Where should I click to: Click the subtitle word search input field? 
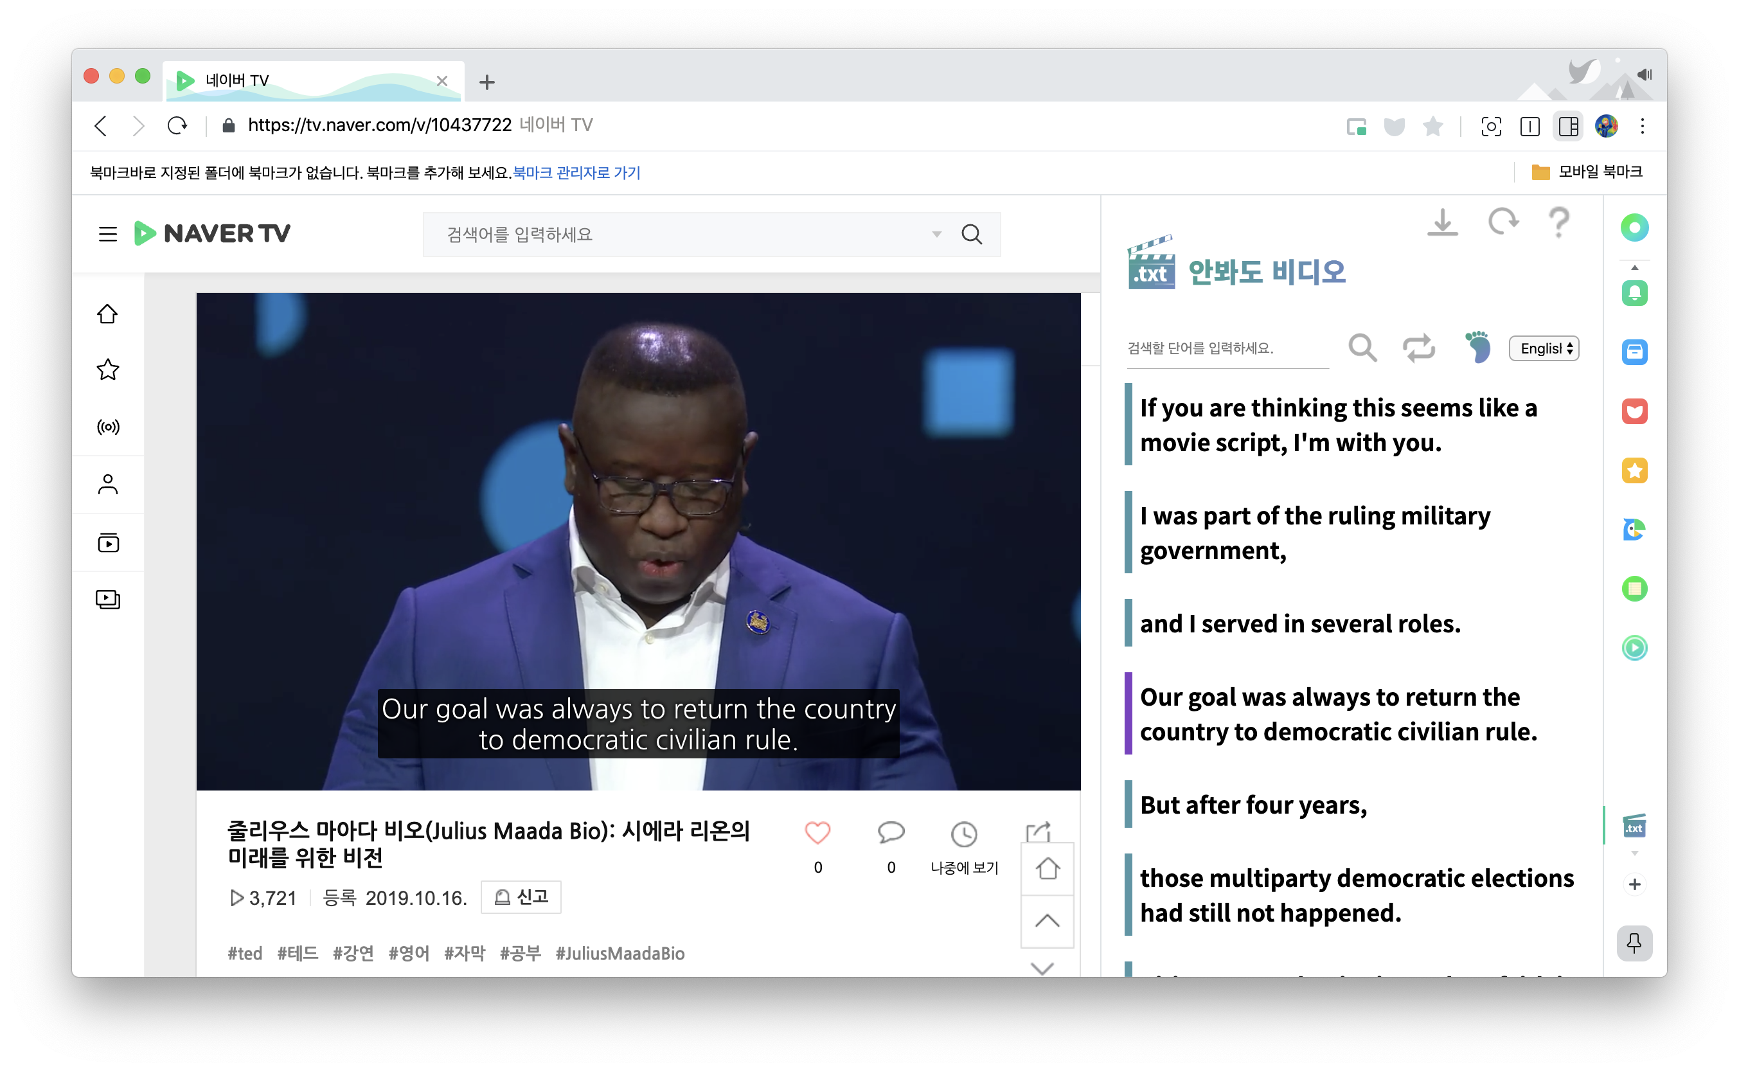pyautogui.click(x=1226, y=348)
